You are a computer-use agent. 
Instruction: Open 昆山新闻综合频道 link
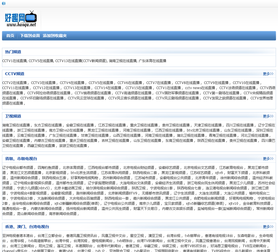tap(31, 214)
